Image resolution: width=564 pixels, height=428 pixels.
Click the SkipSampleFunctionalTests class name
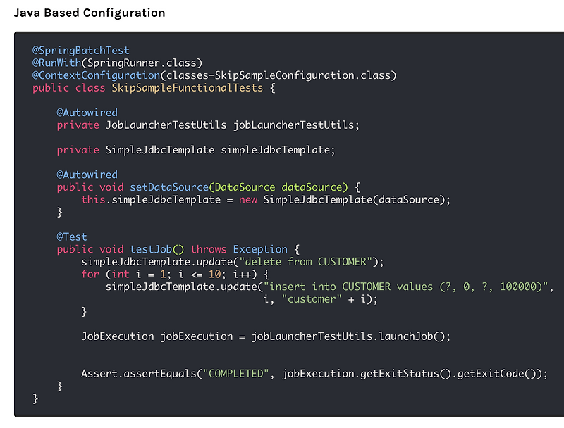[188, 88]
